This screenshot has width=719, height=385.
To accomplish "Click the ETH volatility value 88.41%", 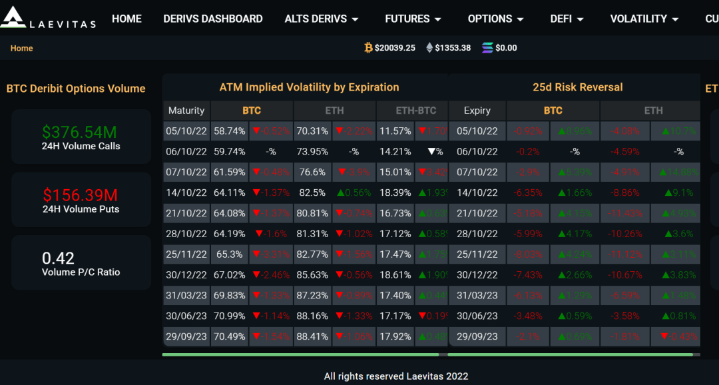I will [x=312, y=336].
